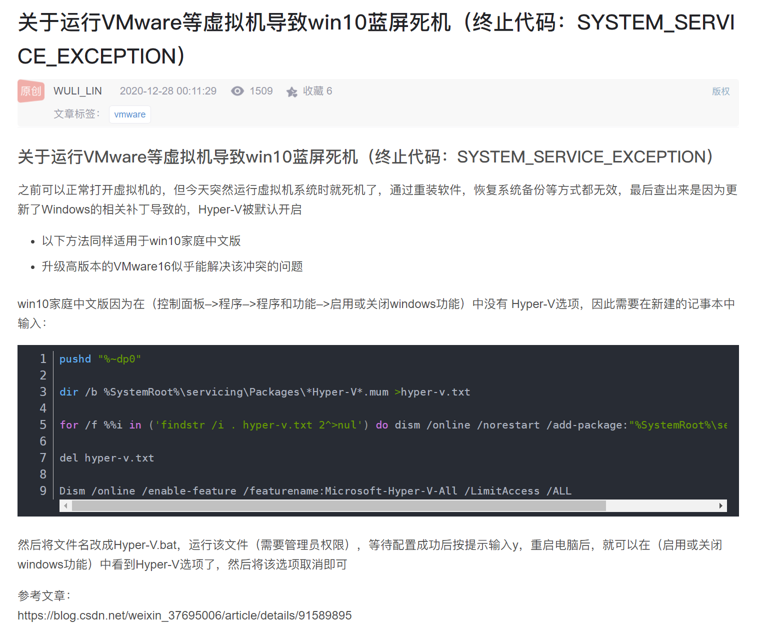Viewport: 757px width, 633px height.
Task: Click 收藏 6 favorites label
Action: (x=317, y=91)
